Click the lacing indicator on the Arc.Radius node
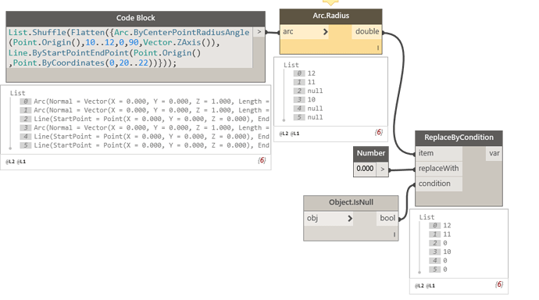Image resolution: width=539 pixels, height=300 pixels. (378, 48)
